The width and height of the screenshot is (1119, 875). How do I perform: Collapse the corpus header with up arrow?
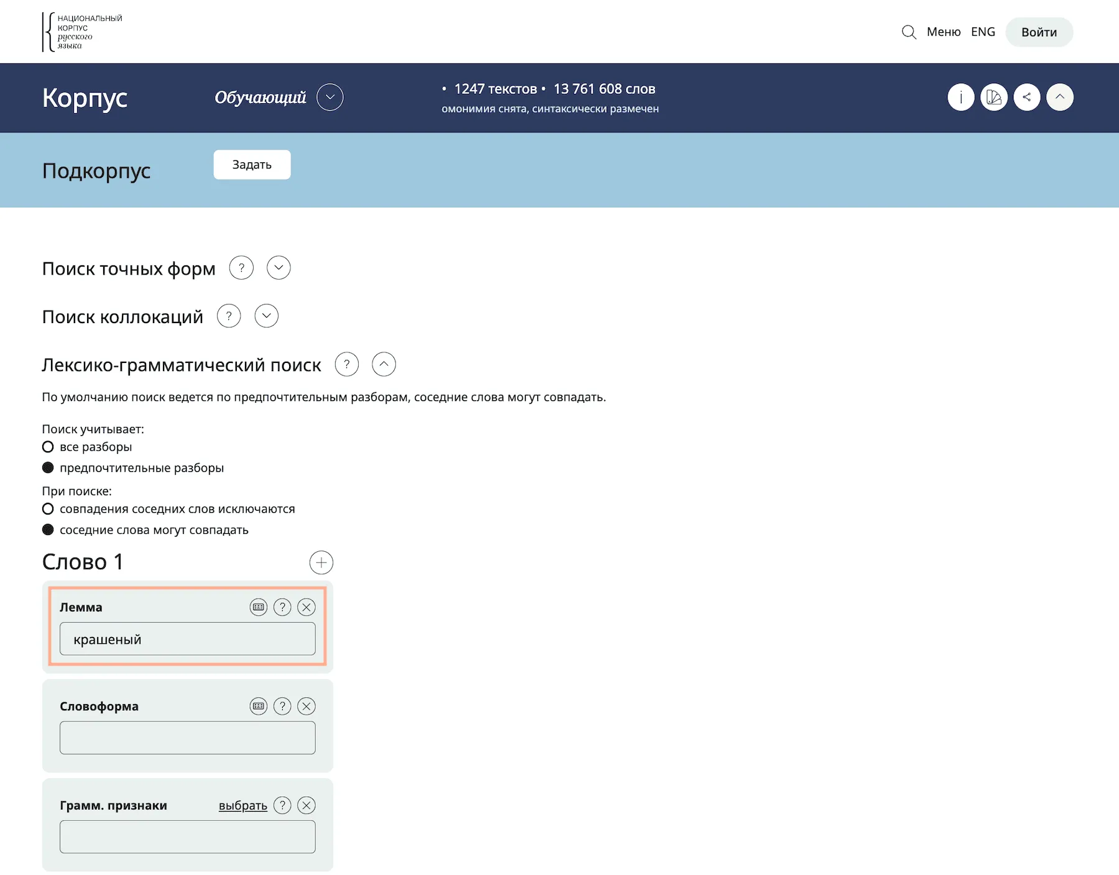[x=1060, y=97]
